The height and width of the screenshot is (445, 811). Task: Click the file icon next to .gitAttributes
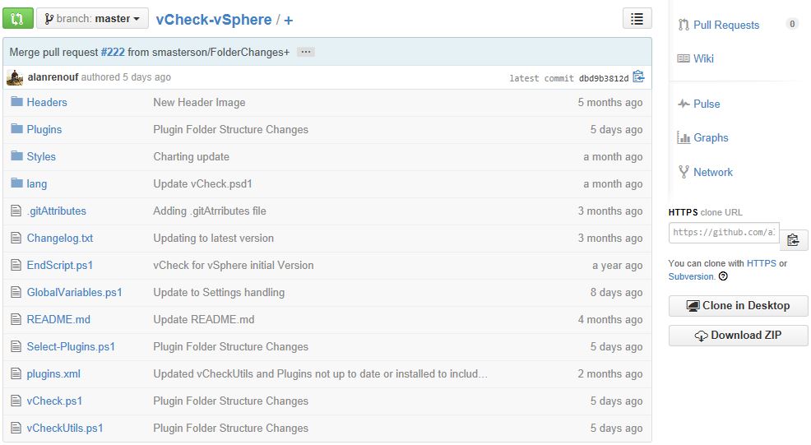[16, 211]
